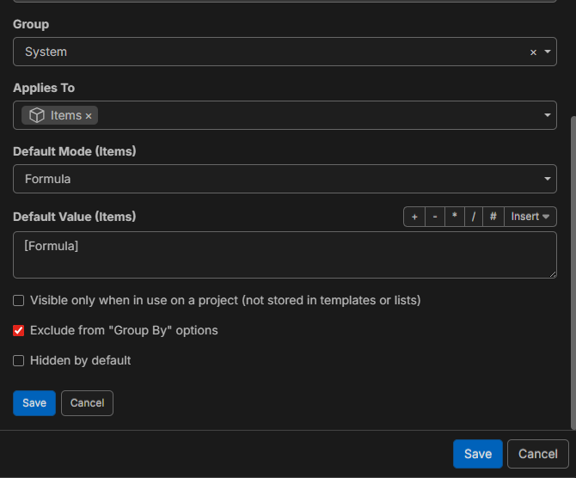Expand the Applies To dropdown
This screenshot has height=478, width=576.
548,115
